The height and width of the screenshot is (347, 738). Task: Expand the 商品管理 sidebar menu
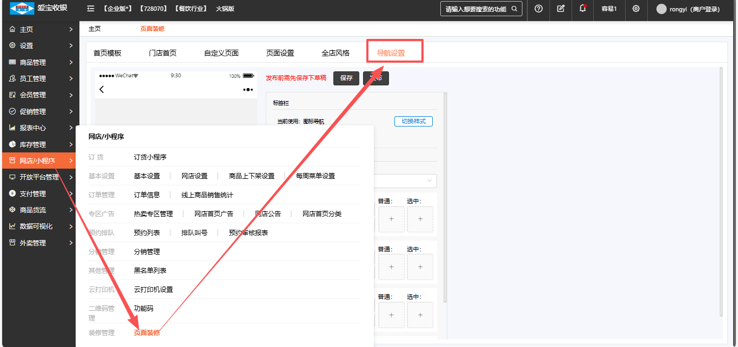click(x=39, y=62)
